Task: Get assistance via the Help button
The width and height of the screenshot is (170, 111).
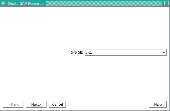Action: 158,104
